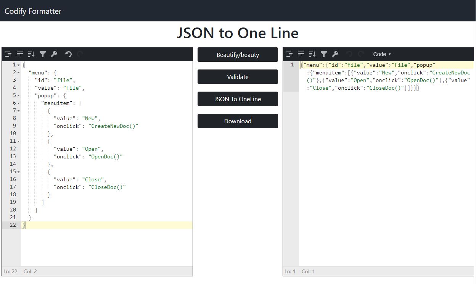The image size is (476, 284).
Task: Select the indent format icon in left toolbar
Action: tap(8, 54)
